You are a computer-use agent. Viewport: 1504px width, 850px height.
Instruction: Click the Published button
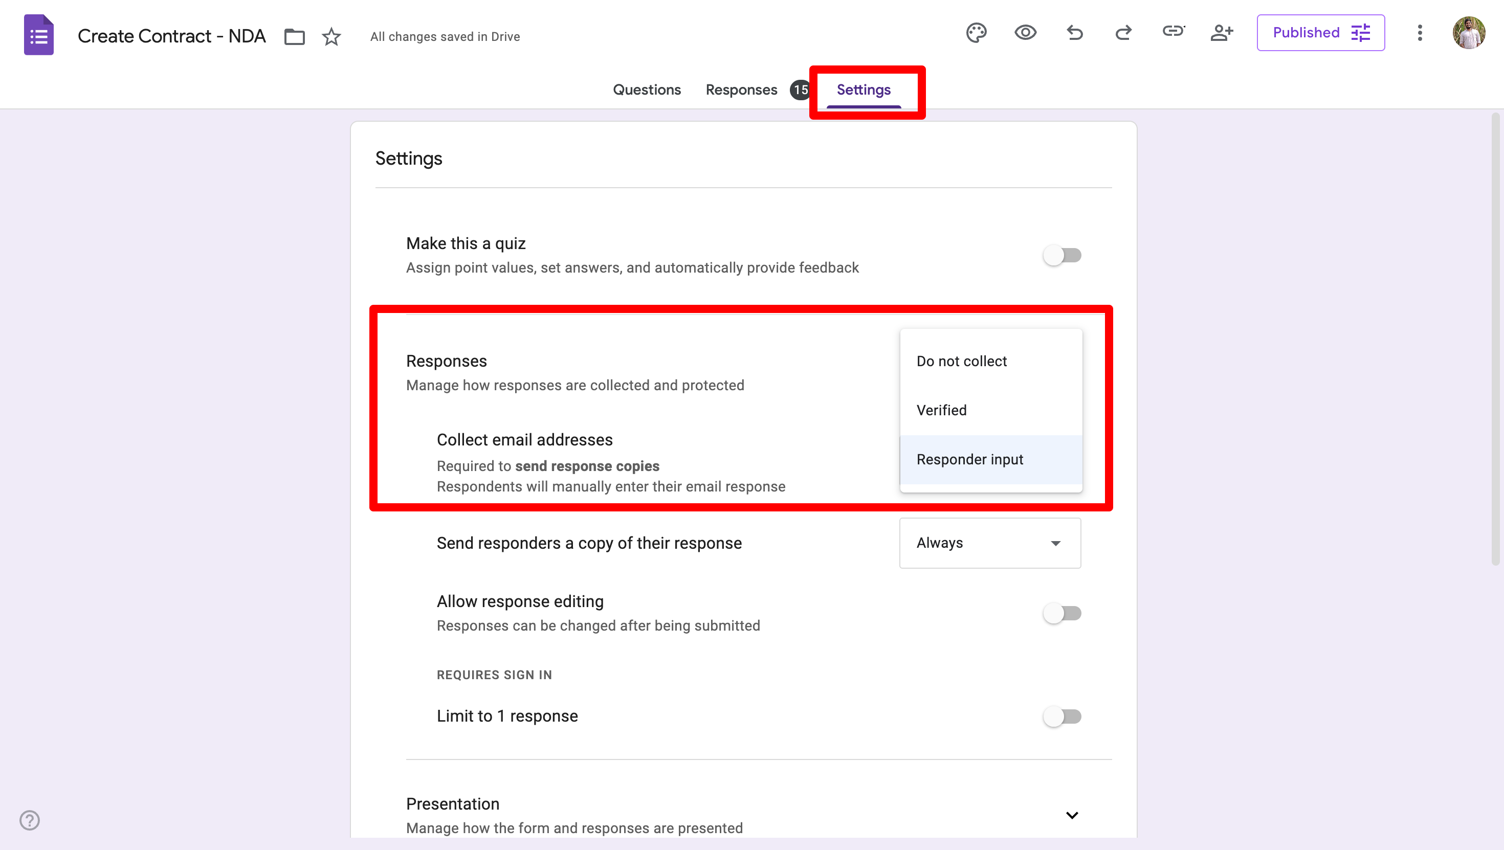1321,33
